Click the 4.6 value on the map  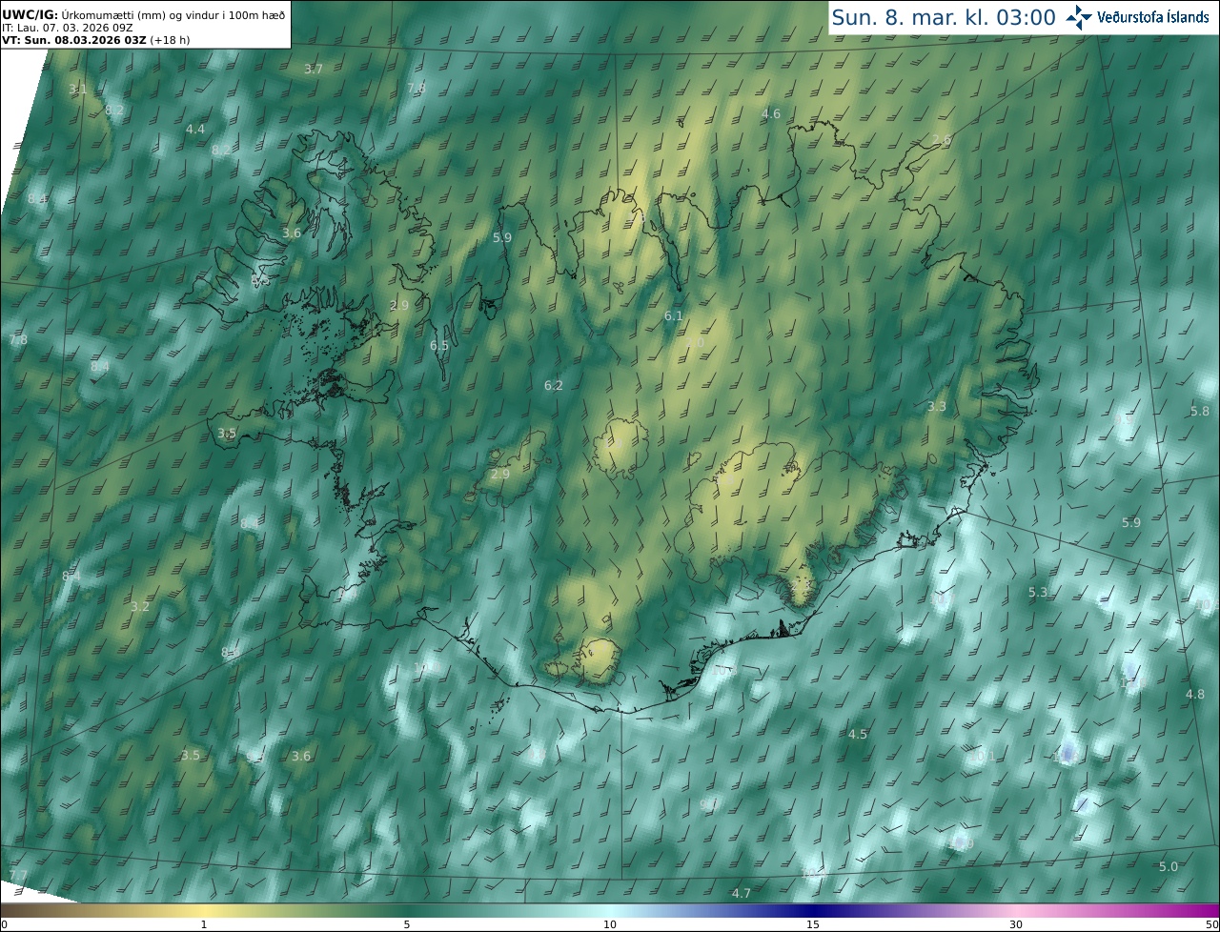point(771,113)
